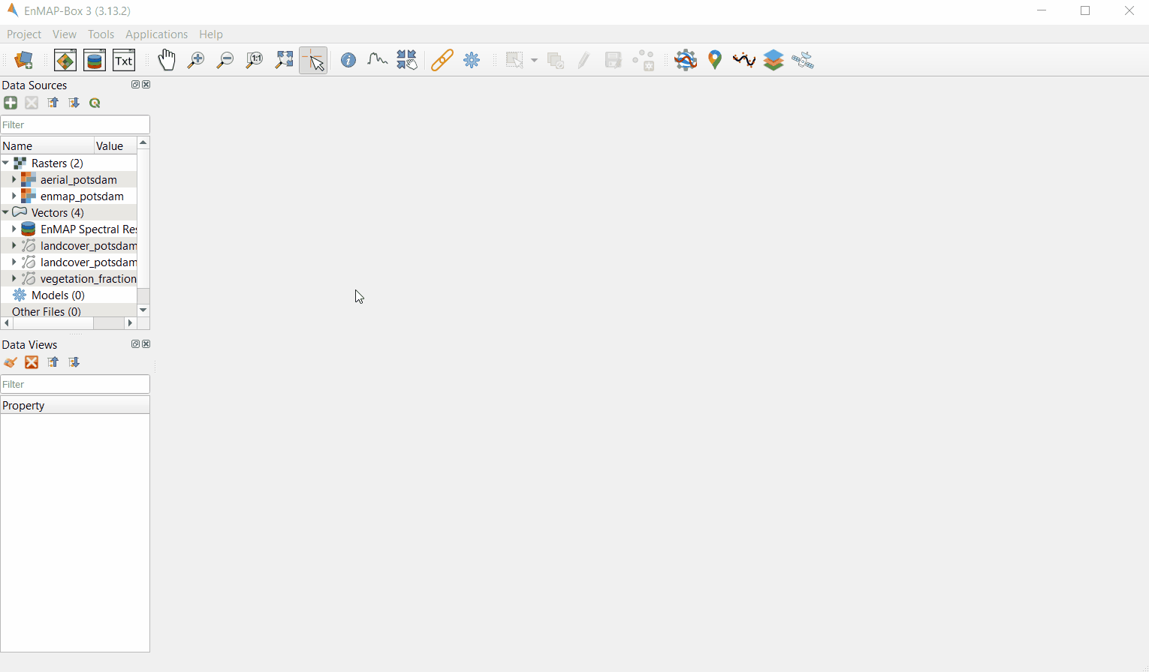Viewport: 1149px width, 672px height.
Task: Expand the vegetation_fraction vector node
Action: [x=14, y=278]
